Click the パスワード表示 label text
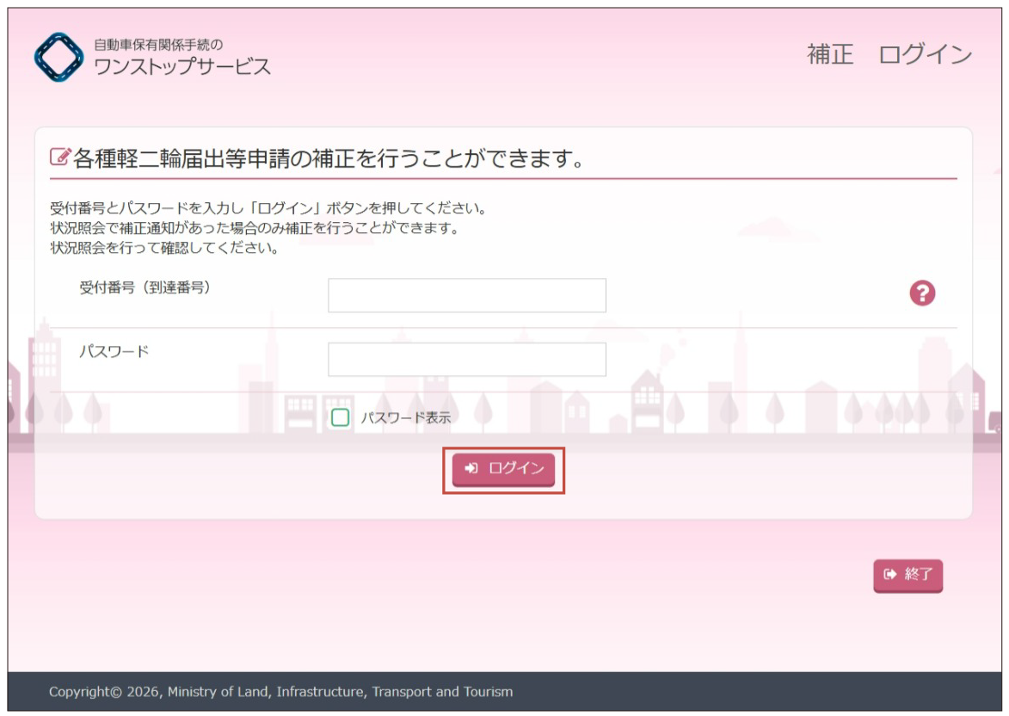This screenshot has width=1009, height=716. tap(405, 418)
